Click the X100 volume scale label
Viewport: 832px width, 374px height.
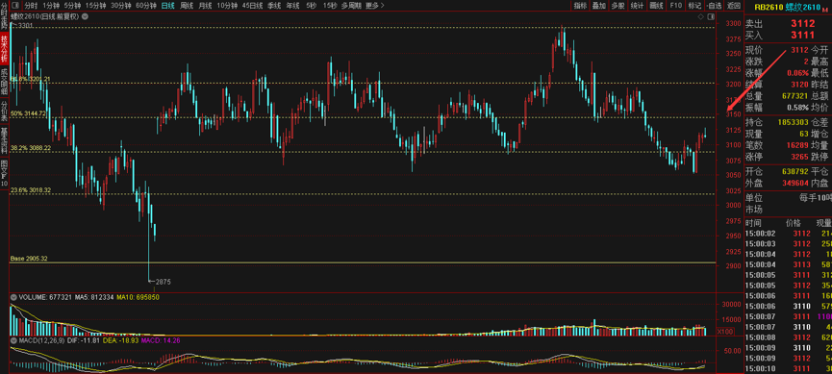[x=725, y=331]
